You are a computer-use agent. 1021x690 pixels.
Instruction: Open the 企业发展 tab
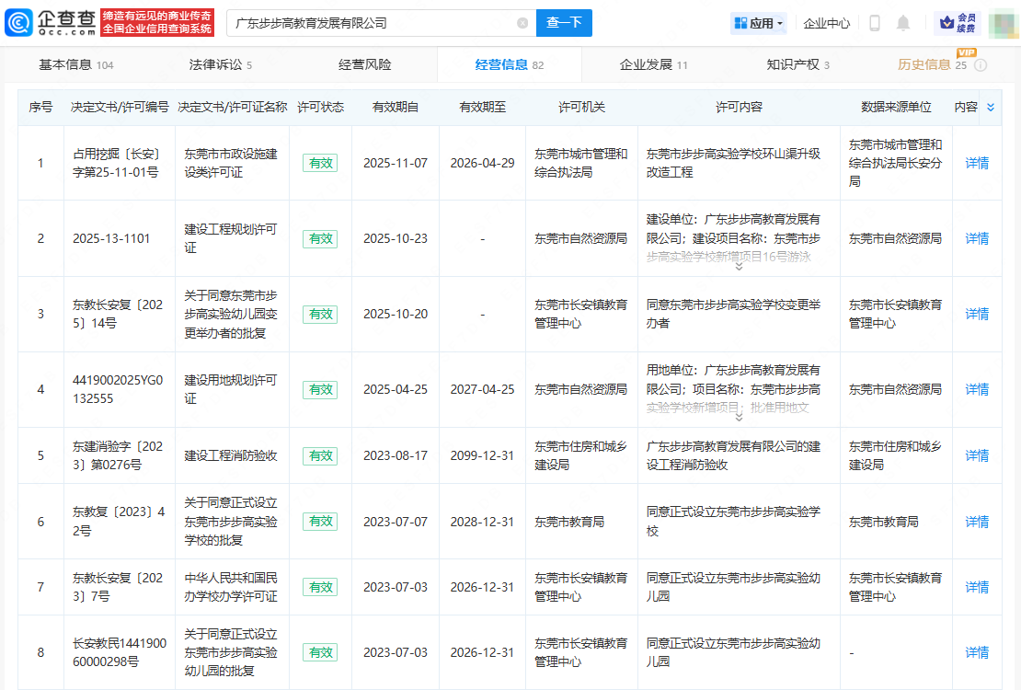[x=653, y=64]
